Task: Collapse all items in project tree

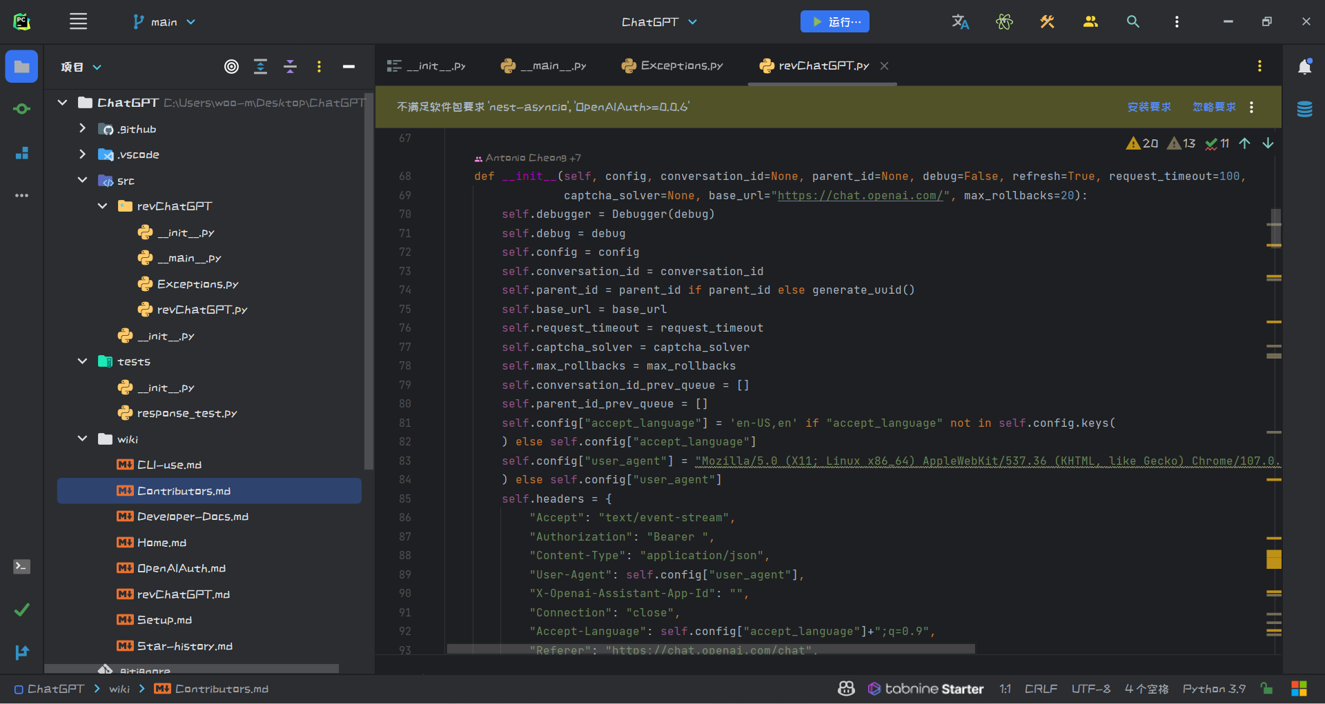Action: pyautogui.click(x=290, y=67)
